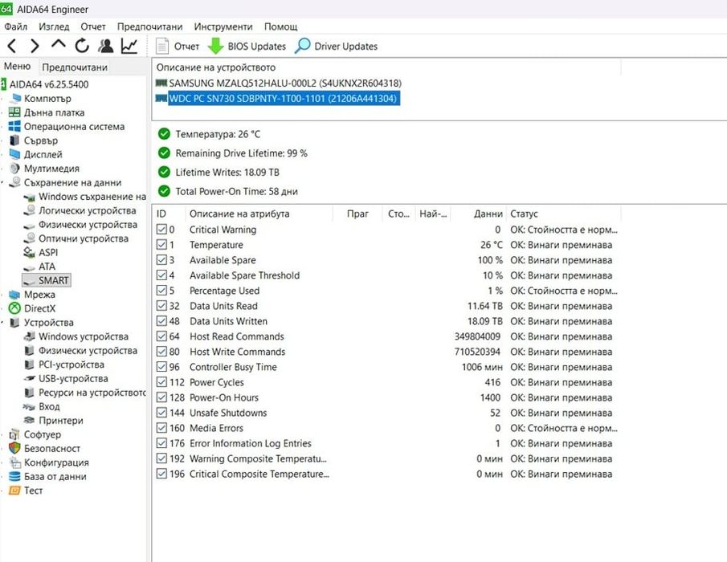Screen dimensions: 727x562
Task: Click the Операционна система Windows logo icon
Action: tap(14, 126)
